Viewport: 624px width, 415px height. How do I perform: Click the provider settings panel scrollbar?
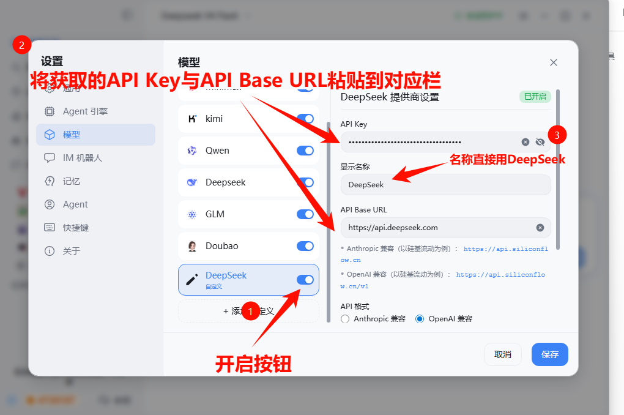[558, 170]
